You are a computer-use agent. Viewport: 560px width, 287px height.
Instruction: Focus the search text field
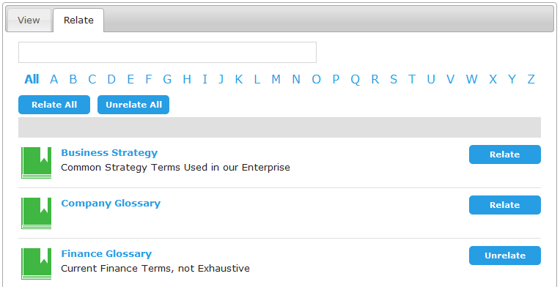pyautogui.click(x=168, y=53)
